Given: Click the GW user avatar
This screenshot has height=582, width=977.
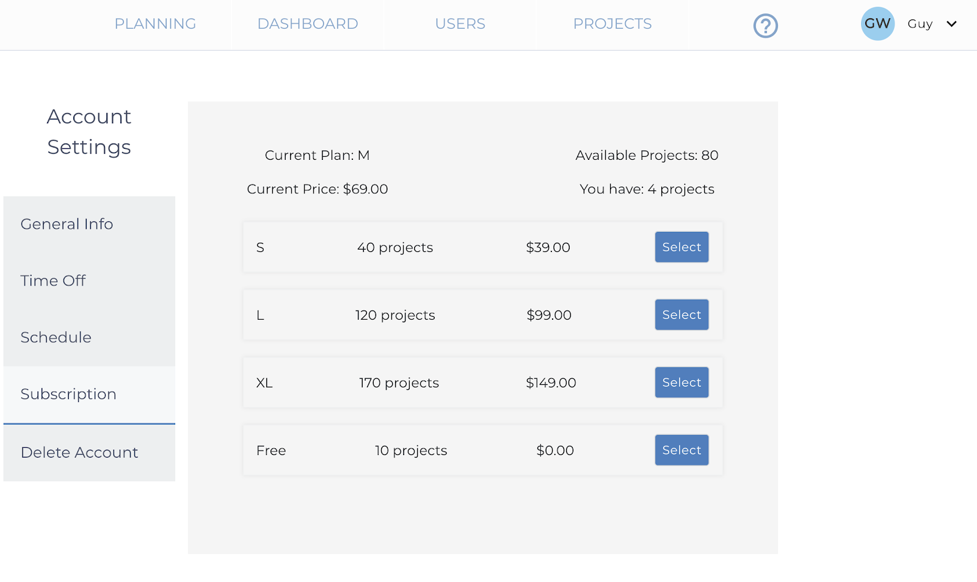Looking at the screenshot, I should (877, 24).
